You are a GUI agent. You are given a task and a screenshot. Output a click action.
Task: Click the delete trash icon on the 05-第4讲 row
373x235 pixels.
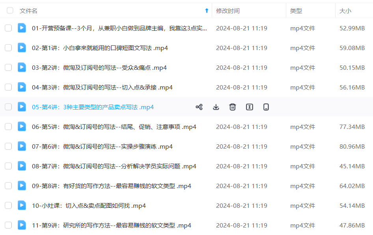pos(232,107)
